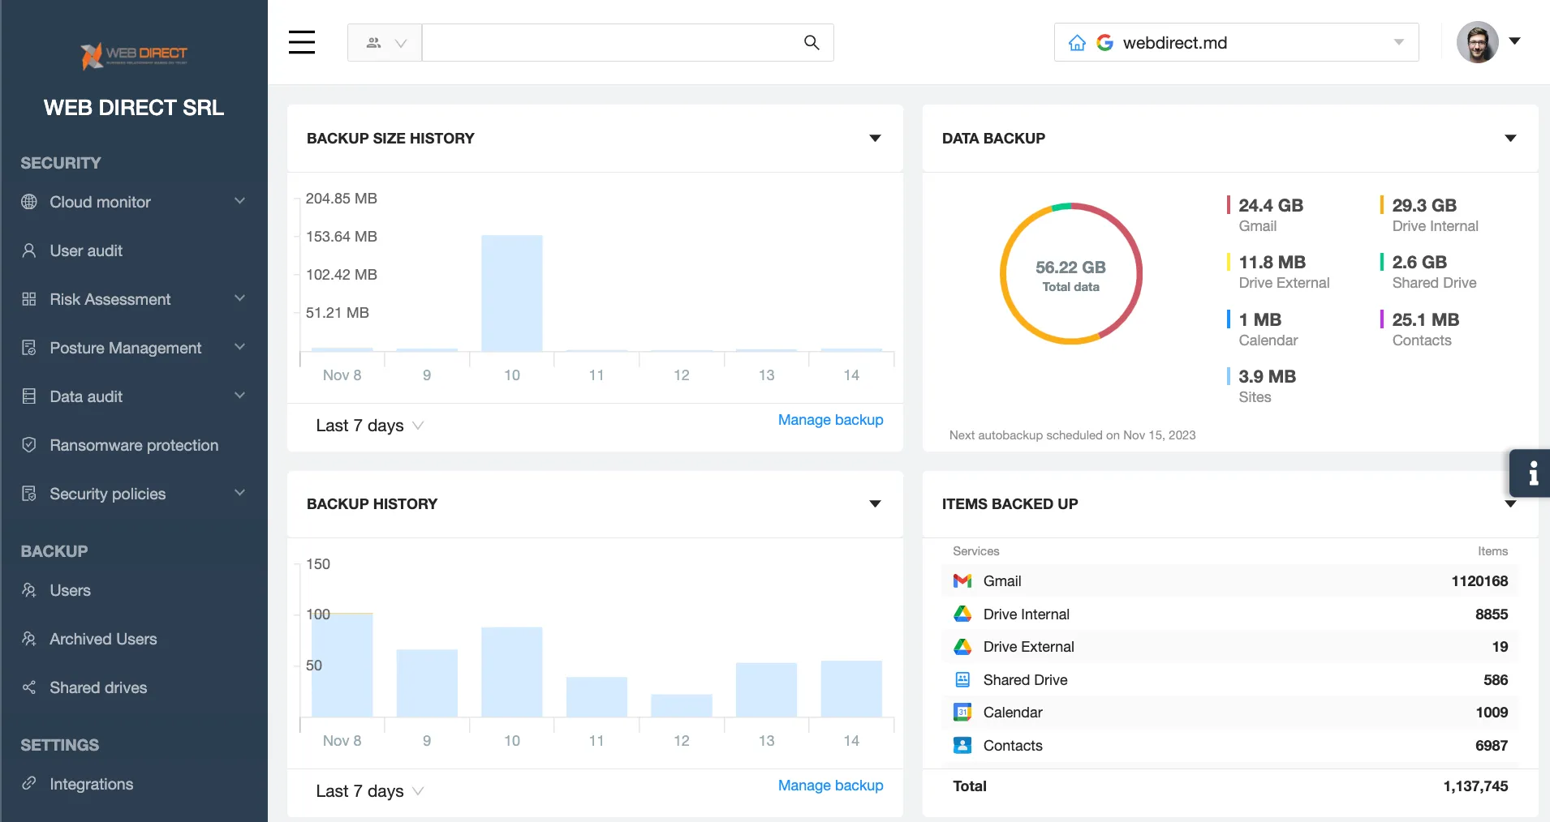This screenshot has width=1550, height=822.
Task: Open the webdirect.md domain dropdown
Action: [x=1398, y=43]
